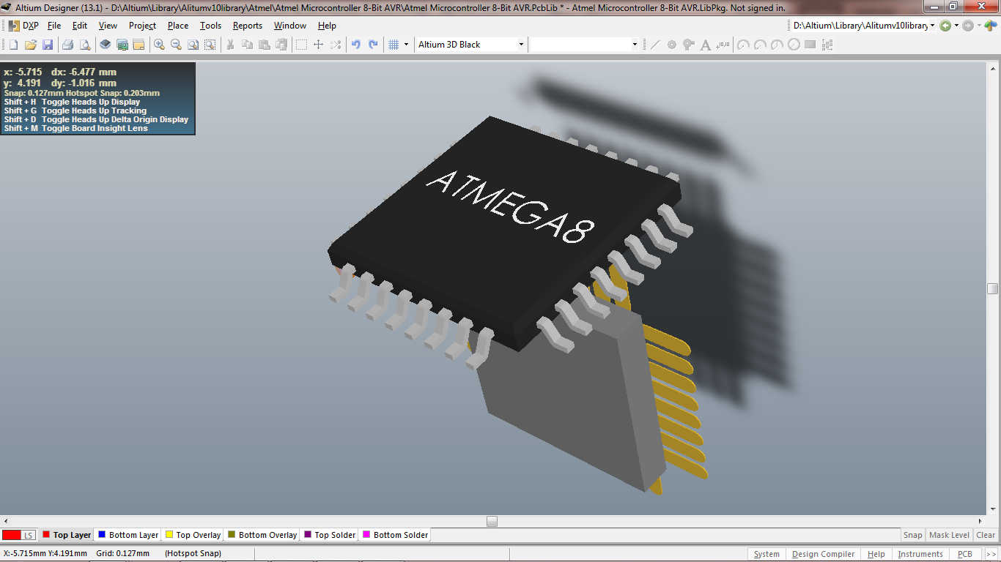
Task: Open the Instruments panel button
Action: pyautogui.click(x=920, y=554)
